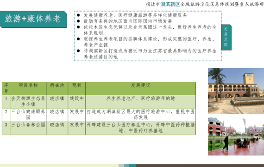This screenshot has height=167, width=264.
Task: Click suggestion cell starting 打造成为湖滨新区最大的医疗旅游中心
Action: point(141,115)
